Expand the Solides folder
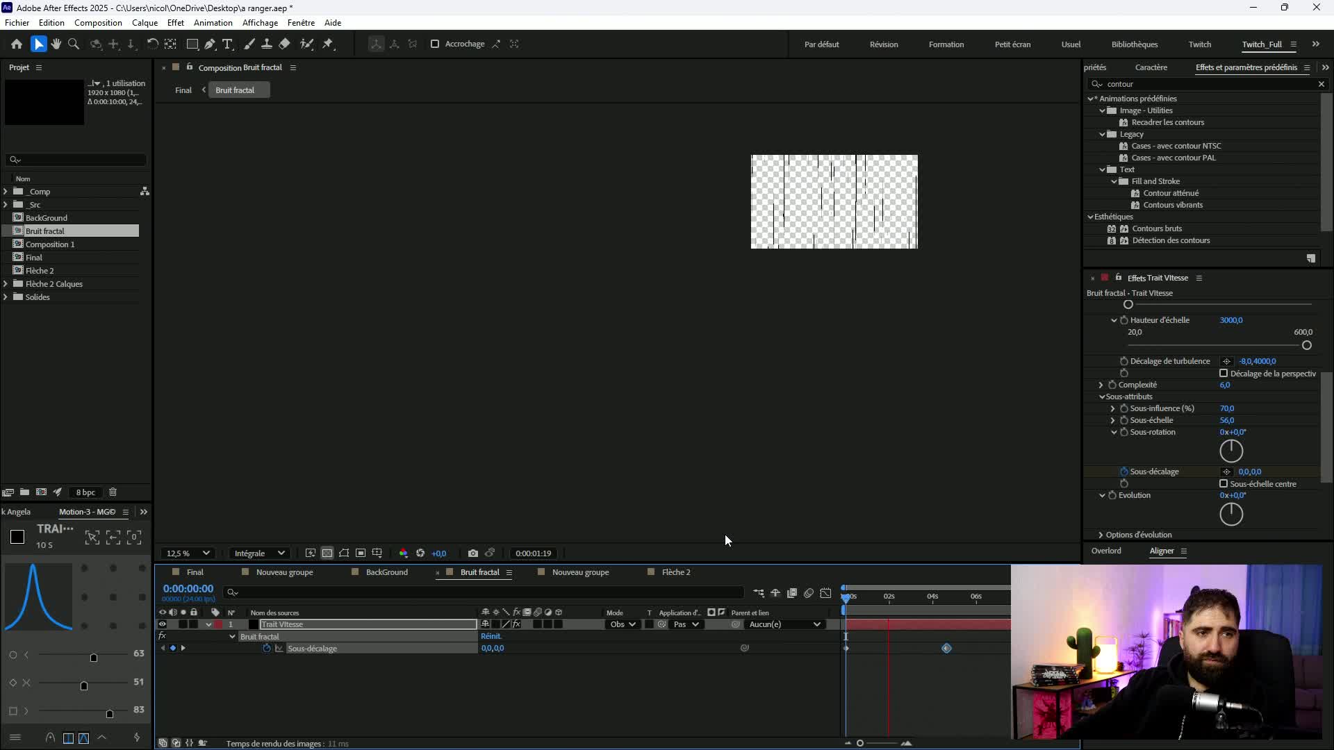Viewport: 1334px width, 750px height. (6, 297)
